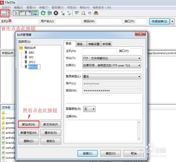This screenshot has width=176, height=162.
Task: Toggle the transfer queue icon
Action: [x=35, y=13]
